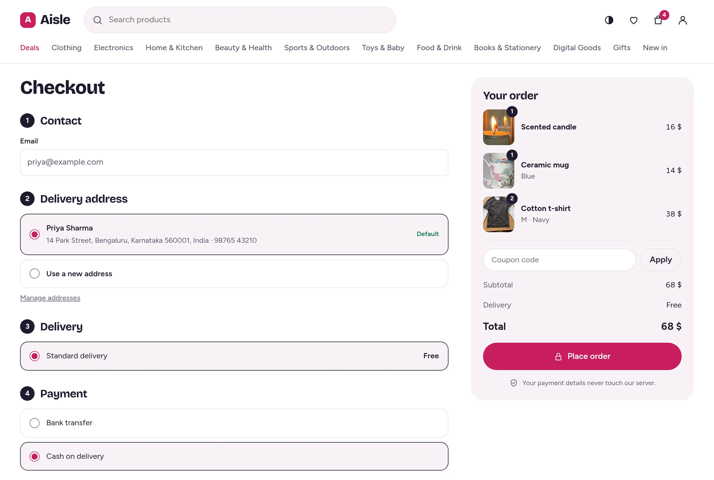Screen dimensions: 714x480
Task: Select Use a new address option
Action: click(234, 274)
